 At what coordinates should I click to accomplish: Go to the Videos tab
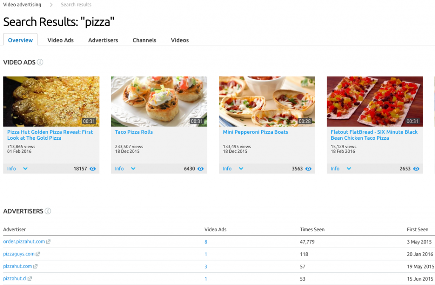tap(180, 40)
